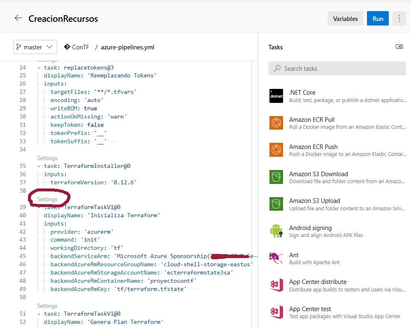This screenshot has height=328, width=411.
Task: Click the provider 'azurerm' line
Action: click(82, 232)
